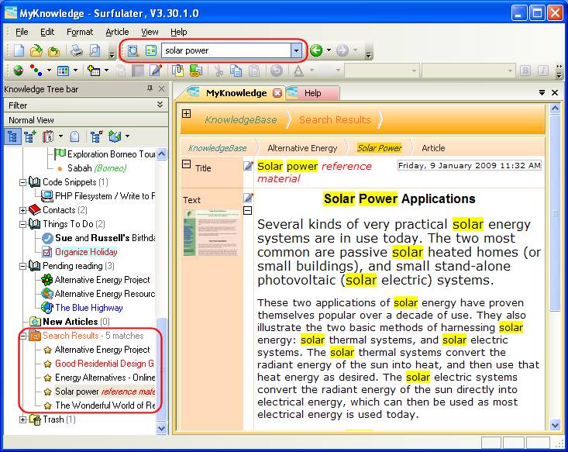Open the View menu
Screen dimensions: 568x452
(150, 32)
